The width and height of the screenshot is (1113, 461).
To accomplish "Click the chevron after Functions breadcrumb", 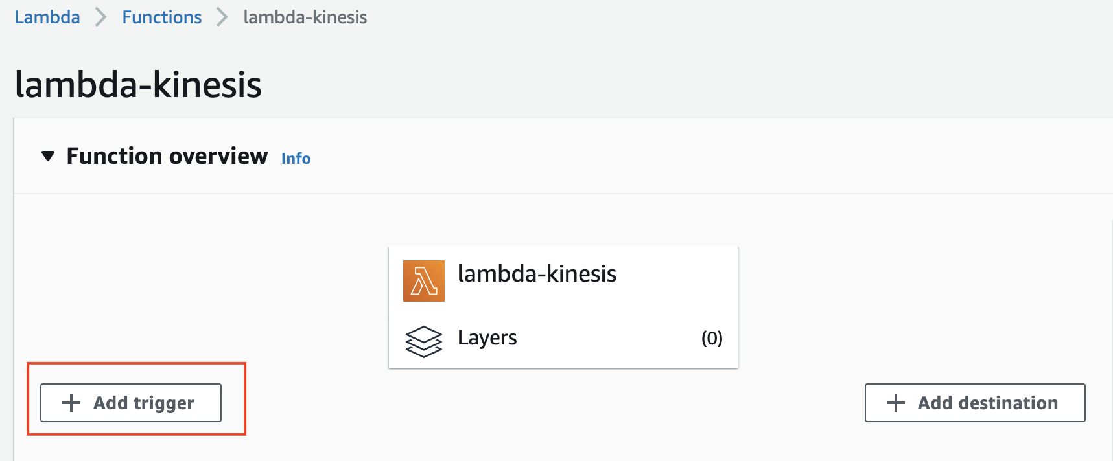I will coord(222,17).
